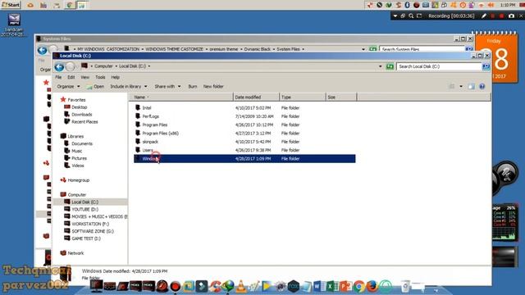
Task: Expand the Share with dropdown
Action: (x=167, y=87)
